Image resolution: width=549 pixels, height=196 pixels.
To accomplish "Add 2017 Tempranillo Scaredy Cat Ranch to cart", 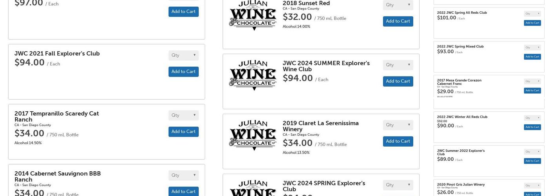I will pos(184,132).
